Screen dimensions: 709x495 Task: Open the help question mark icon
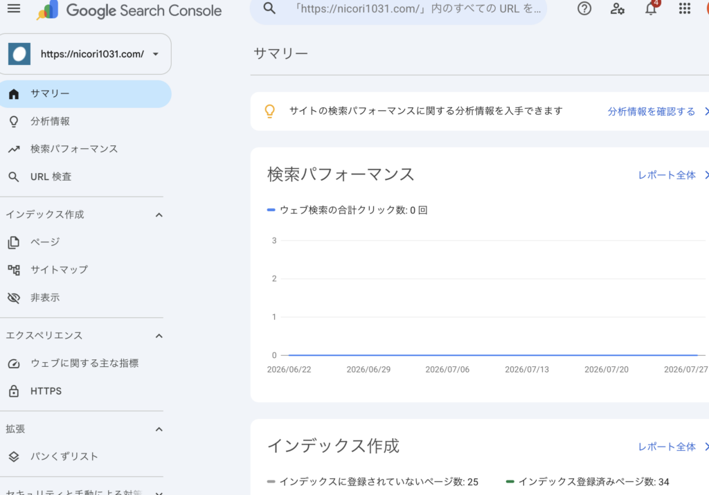[584, 8]
